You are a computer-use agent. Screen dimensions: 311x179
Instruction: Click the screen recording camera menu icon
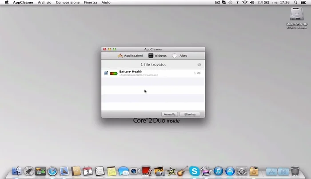coord(217,2)
